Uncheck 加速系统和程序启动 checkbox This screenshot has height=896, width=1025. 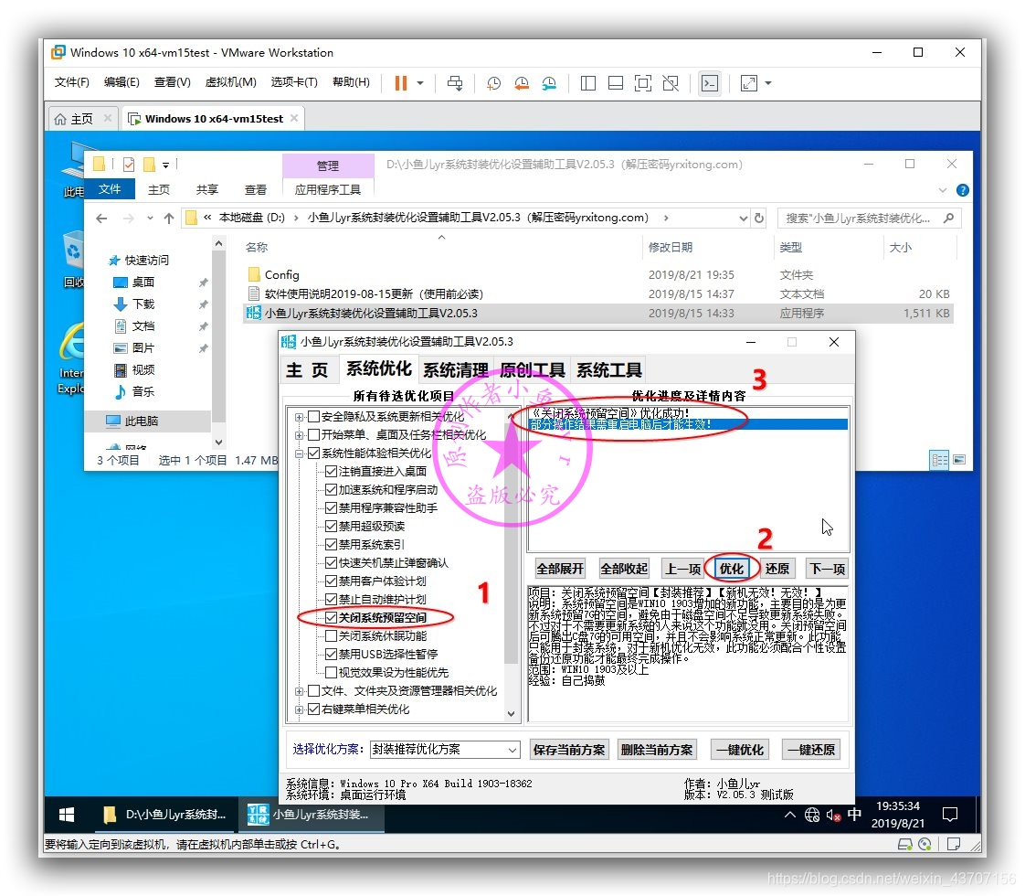coord(332,490)
